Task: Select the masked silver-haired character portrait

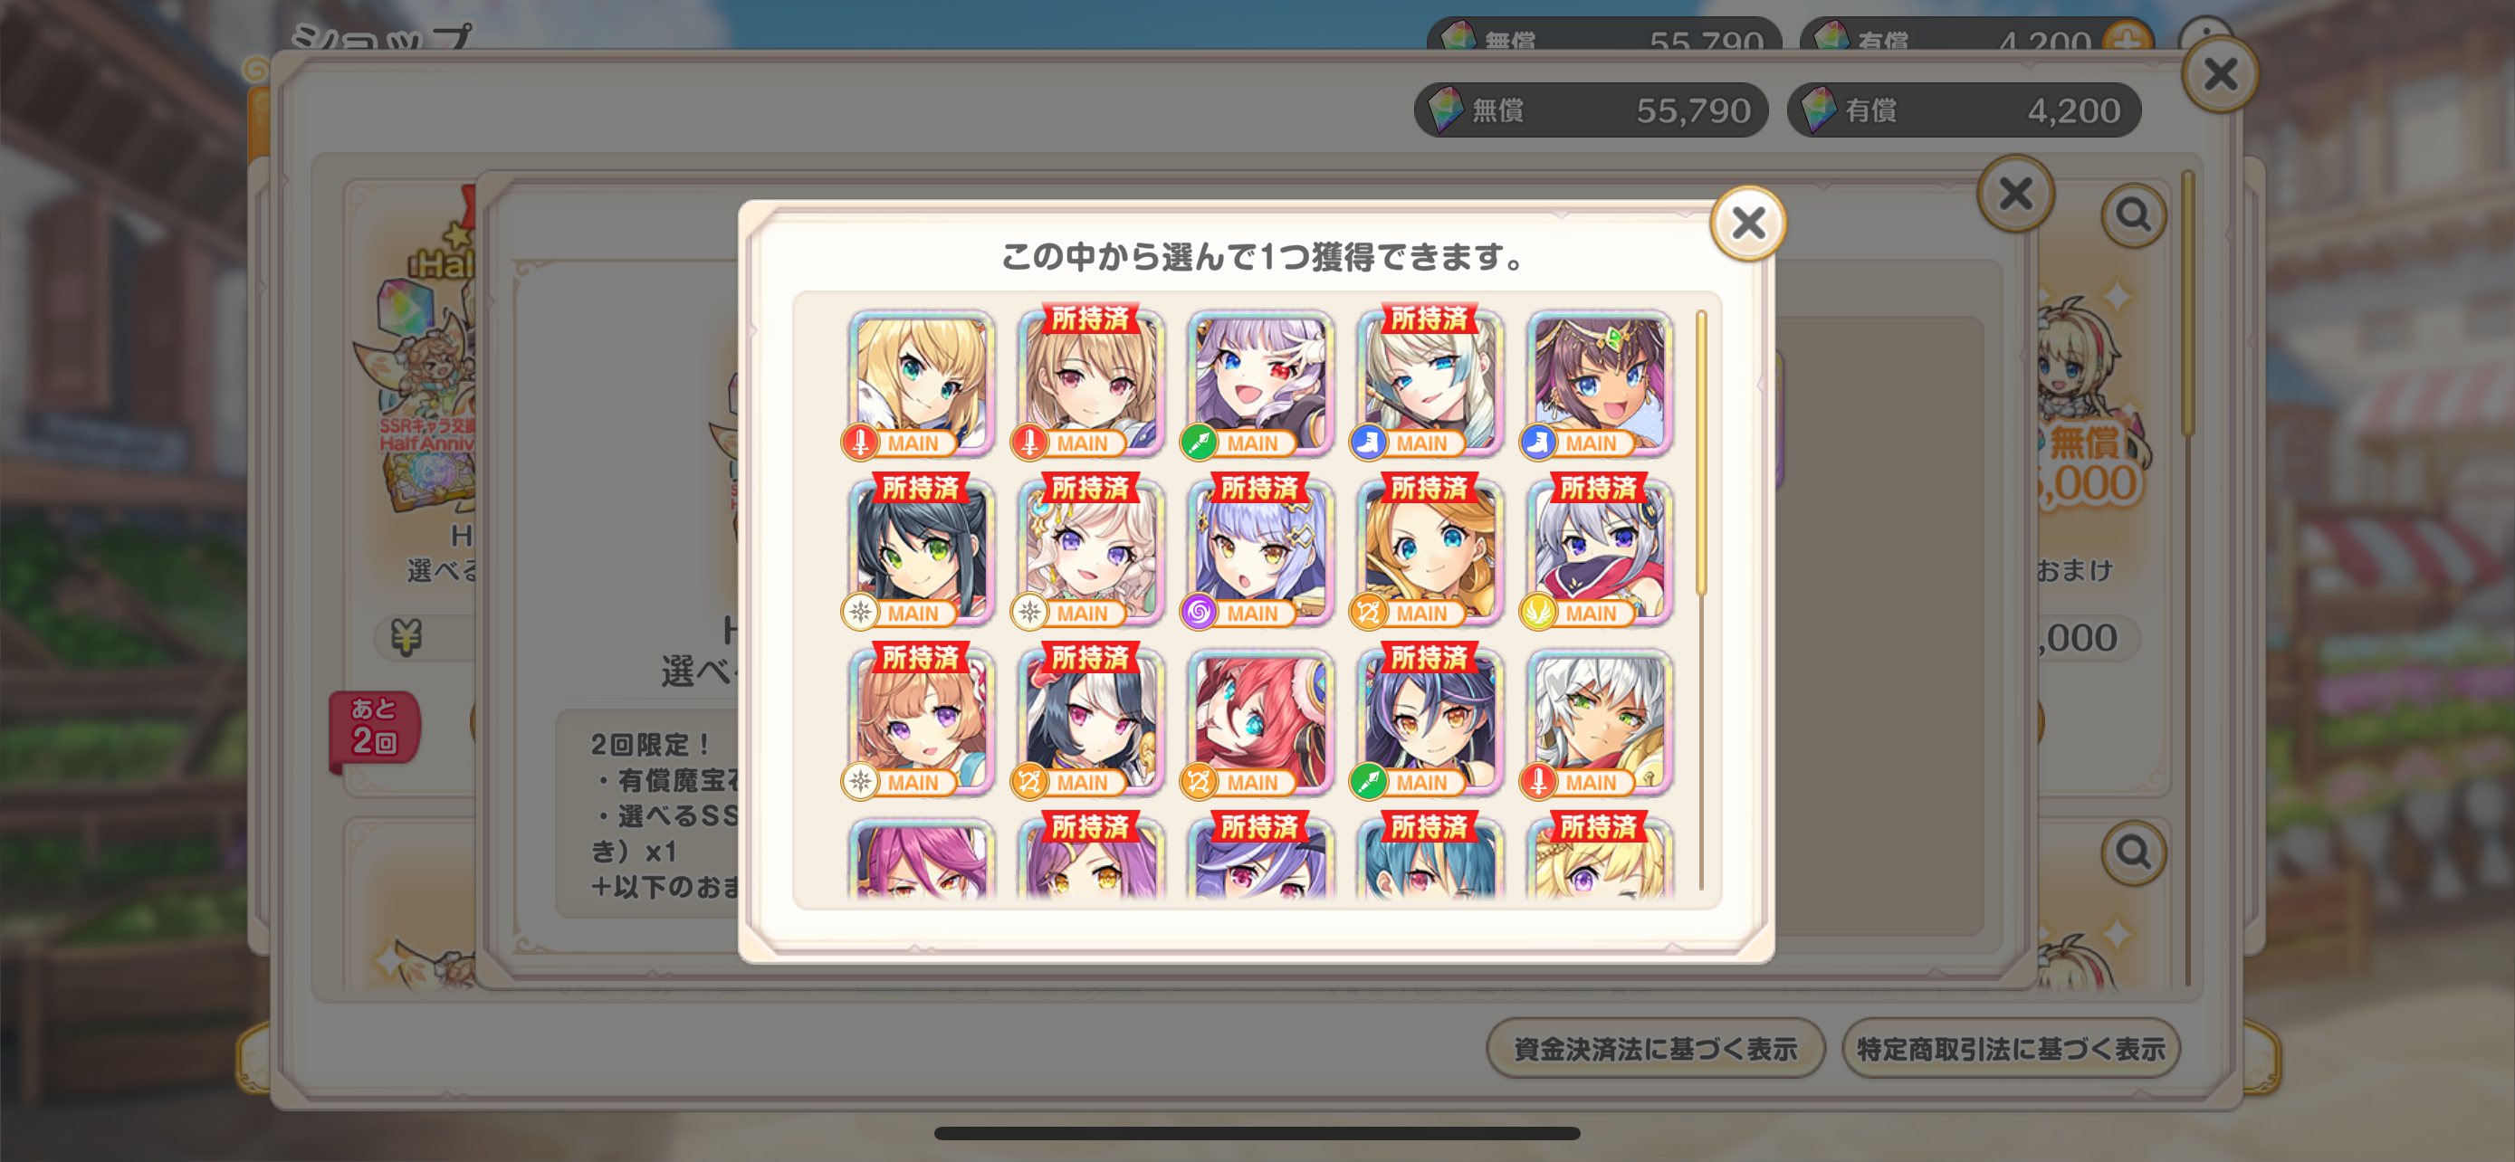Action: (x=1598, y=553)
